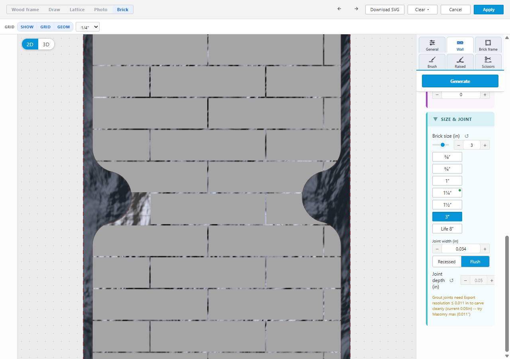
Task: Open the Brick frame panel
Action: click(x=488, y=45)
